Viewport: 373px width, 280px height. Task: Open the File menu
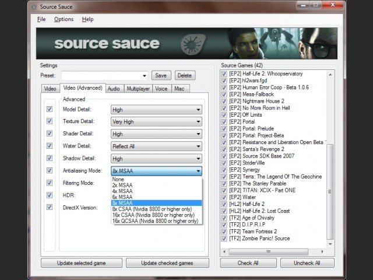click(x=41, y=19)
